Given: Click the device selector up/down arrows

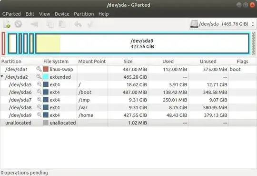Looking at the screenshot, I should click(x=253, y=24).
